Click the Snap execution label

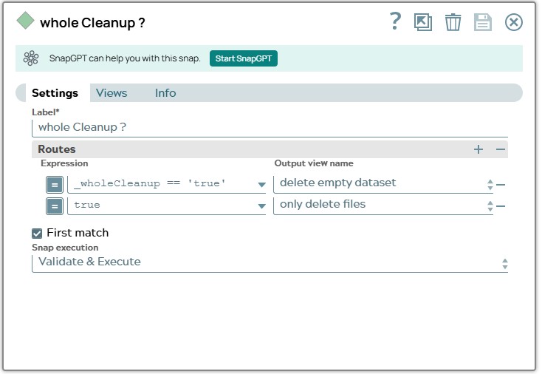(65, 248)
